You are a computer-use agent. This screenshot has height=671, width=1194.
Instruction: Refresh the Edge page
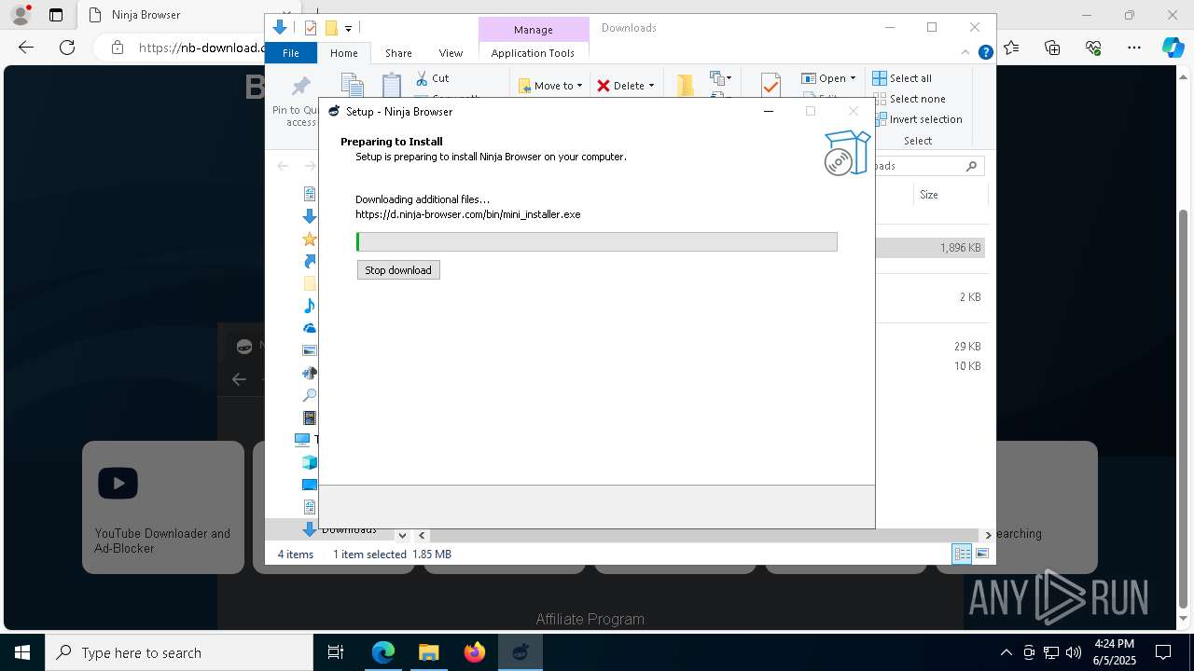tap(67, 48)
